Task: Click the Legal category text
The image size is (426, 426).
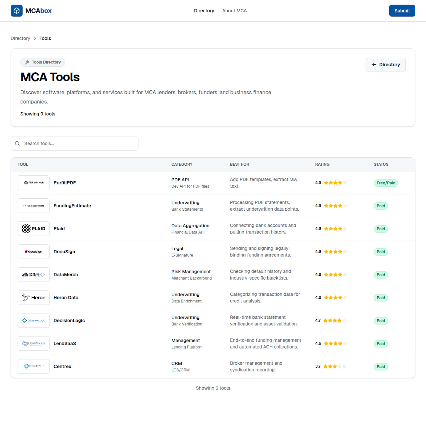Action: 177,248
